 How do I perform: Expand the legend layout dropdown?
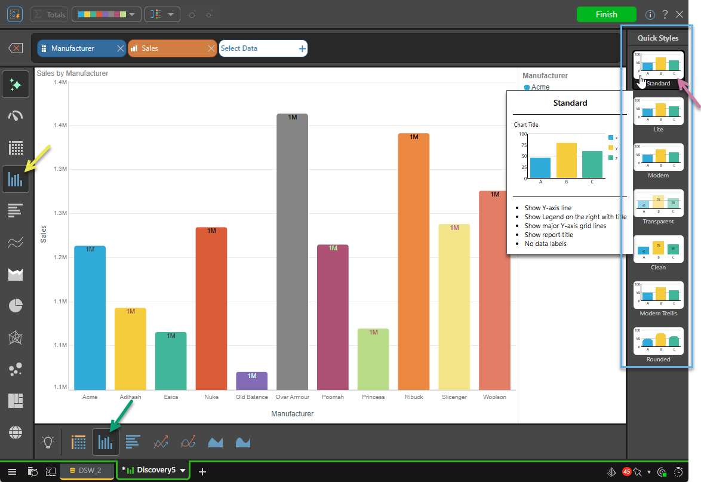[x=162, y=14]
